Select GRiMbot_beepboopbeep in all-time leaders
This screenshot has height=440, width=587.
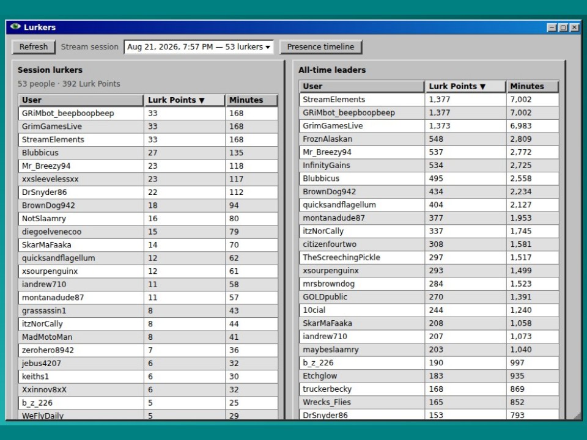click(x=429, y=112)
